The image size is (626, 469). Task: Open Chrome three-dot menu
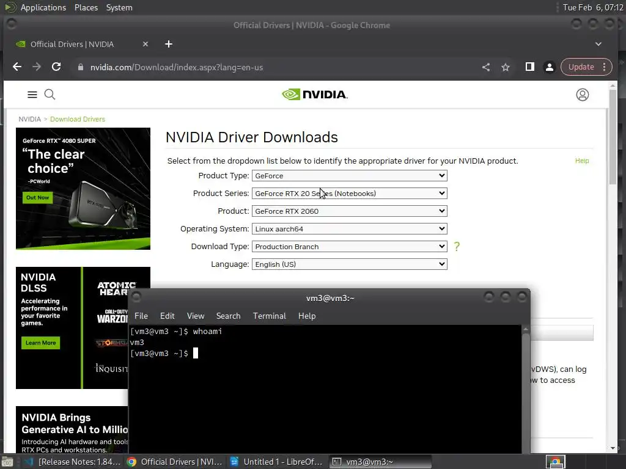(605, 67)
